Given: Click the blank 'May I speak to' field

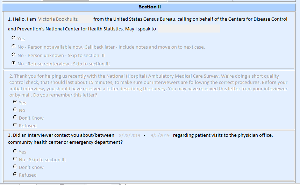Looking at the screenshot, I should click(189, 29).
